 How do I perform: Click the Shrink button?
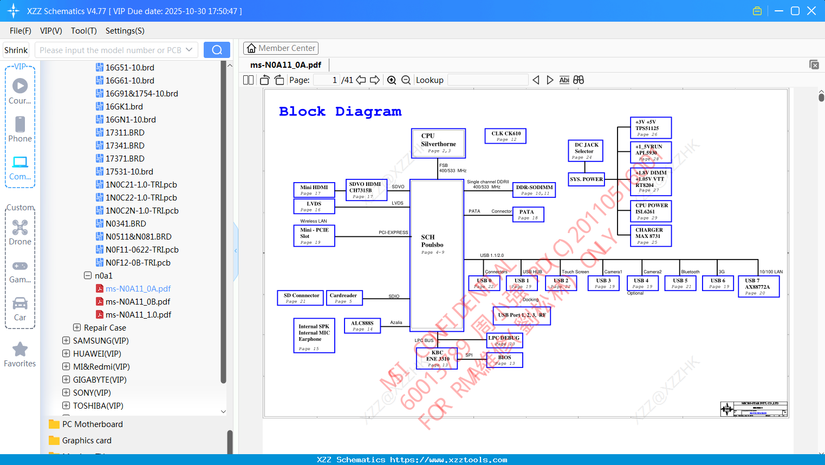16,50
